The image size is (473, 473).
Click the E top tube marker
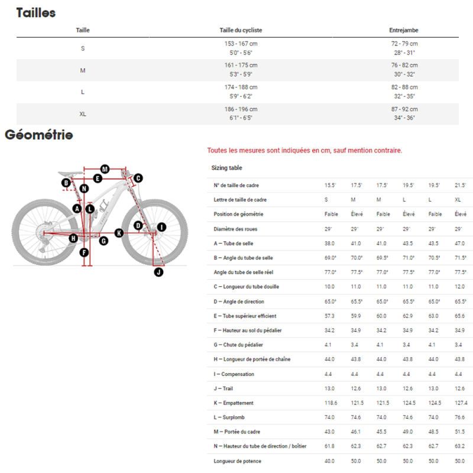click(98, 178)
